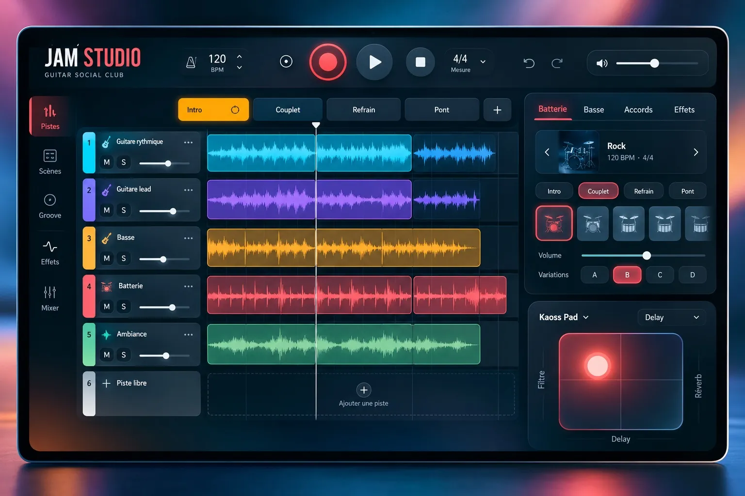Open the Scènes sidebar panel
The width and height of the screenshot is (745, 496).
pyautogui.click(x=50, y=162)
